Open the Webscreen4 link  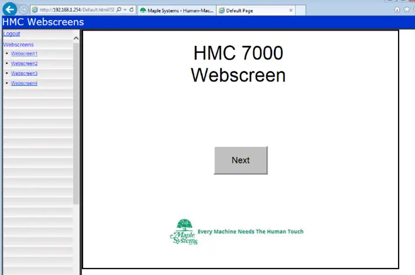click(x=24, y=83)
